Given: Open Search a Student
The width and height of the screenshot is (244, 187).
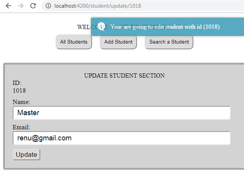Looking at the screenshot, I should 169,42.
